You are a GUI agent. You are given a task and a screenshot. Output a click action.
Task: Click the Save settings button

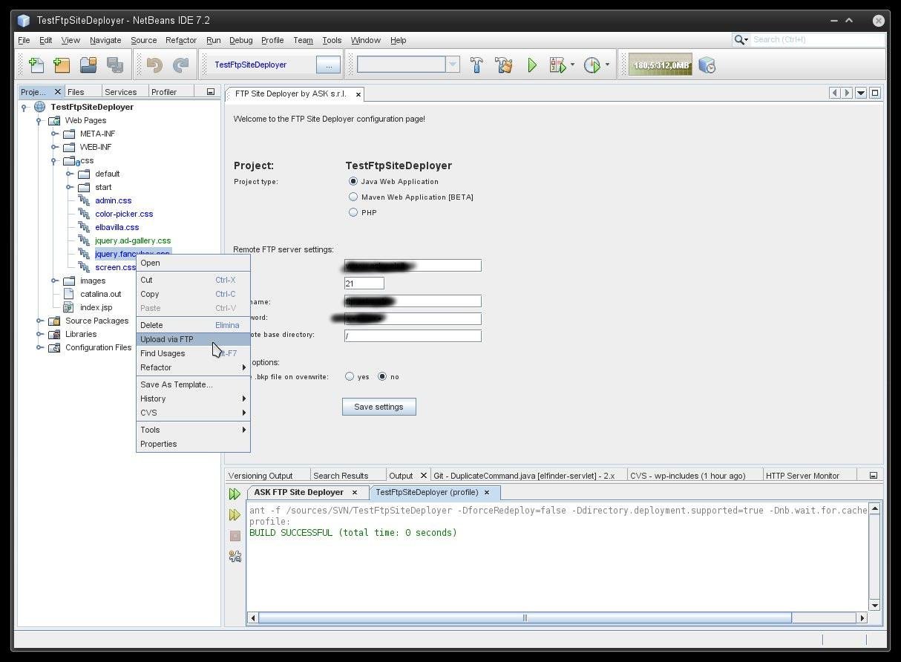pyautogui.click(x=379, y=406)
